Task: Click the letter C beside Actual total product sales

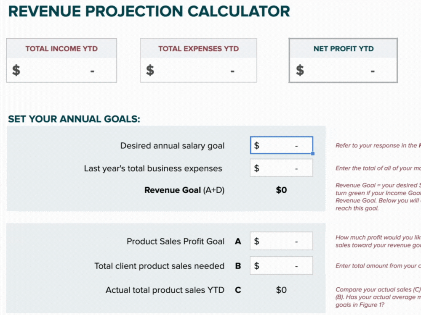Action: point(238,290)
